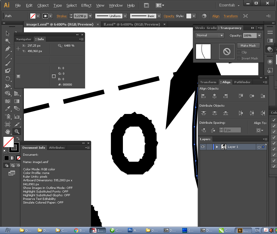Click Isolate Selected Object icon

(246, 16)
